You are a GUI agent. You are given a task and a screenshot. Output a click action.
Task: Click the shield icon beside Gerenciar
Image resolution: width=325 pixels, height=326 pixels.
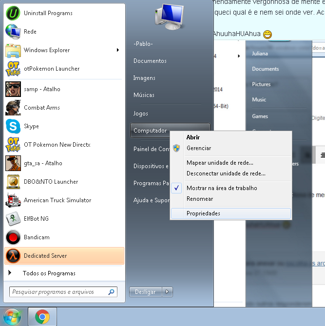pyautogui.click(x=176, y=148)
